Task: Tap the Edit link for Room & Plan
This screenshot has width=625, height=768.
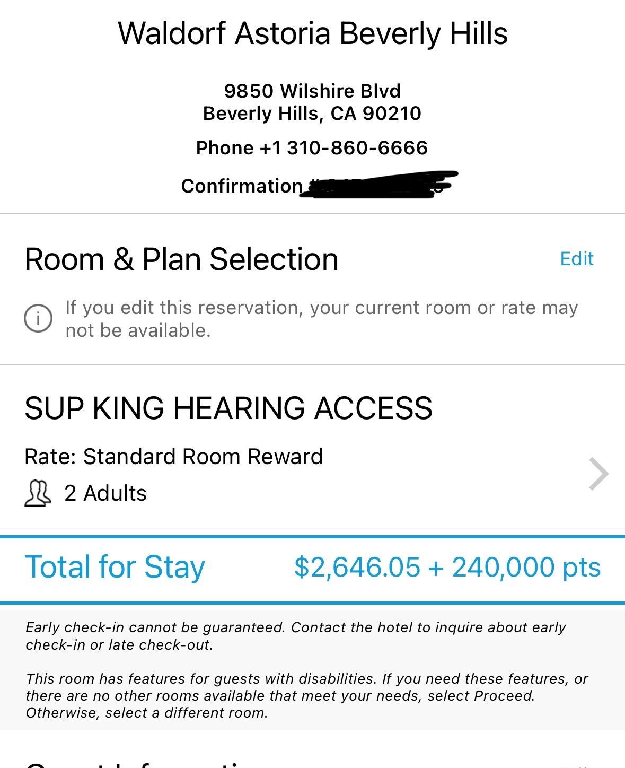Action: point(577,259)
